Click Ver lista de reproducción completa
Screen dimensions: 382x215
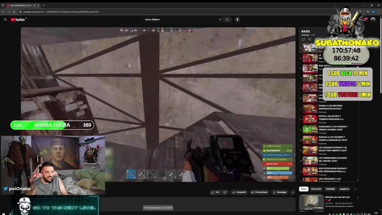pos(339,206)
